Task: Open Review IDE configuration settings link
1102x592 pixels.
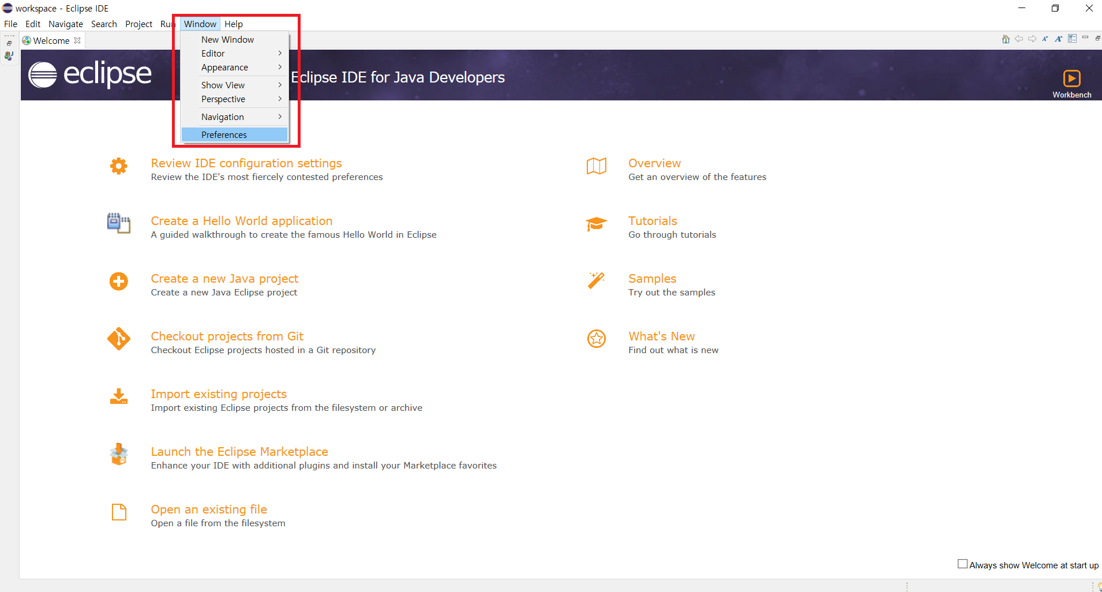Action: pyautogui.click(x=246, y=163)
